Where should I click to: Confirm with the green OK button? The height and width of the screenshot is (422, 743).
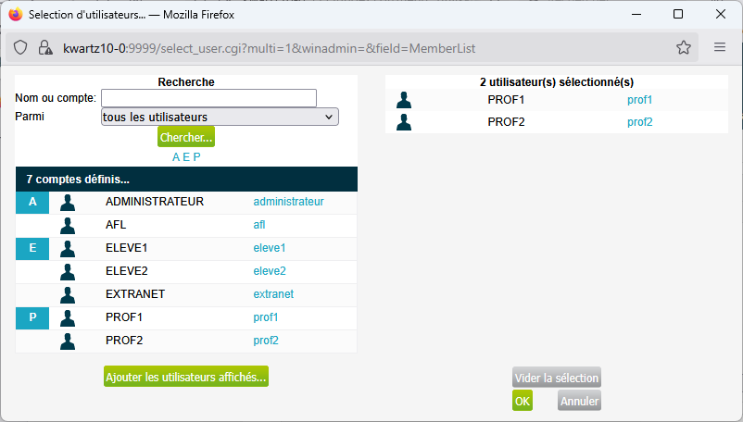[x=523, y=401]
